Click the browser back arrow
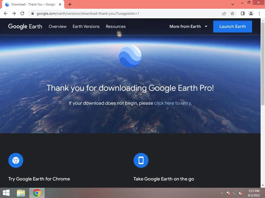The width and height of the screenshot is (265, 198). (x=6, y=13)
